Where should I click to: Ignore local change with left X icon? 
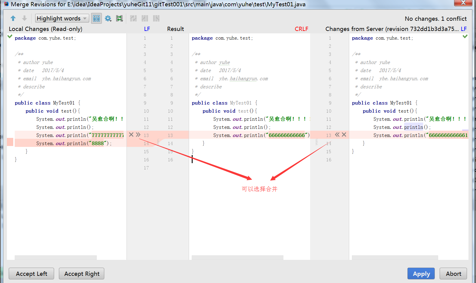tap(131, 135)
